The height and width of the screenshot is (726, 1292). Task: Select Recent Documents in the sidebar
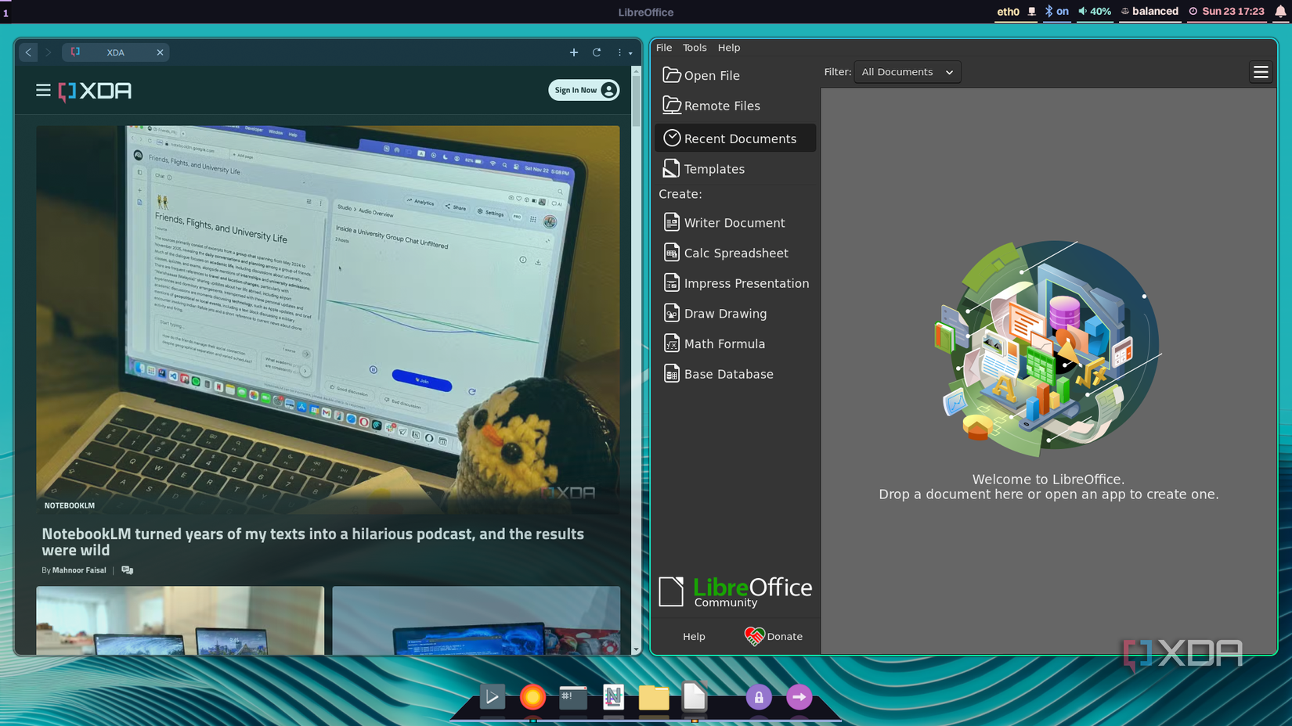click(739, 138)
